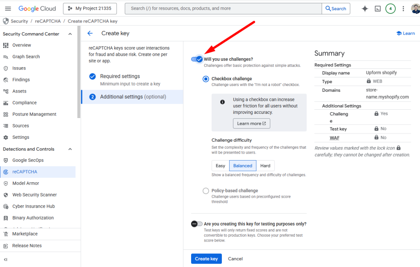Click the Model Armor sidebar icon

(x=6, y=183)
